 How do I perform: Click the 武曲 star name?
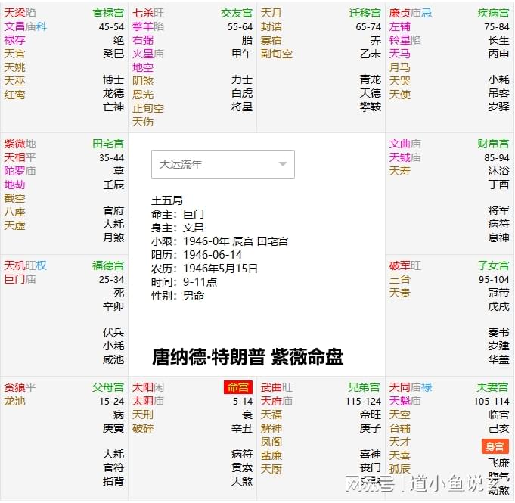click(x=271, y=387)
